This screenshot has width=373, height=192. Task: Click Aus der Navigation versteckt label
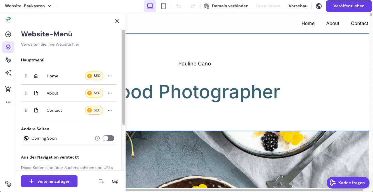(50, 157)
